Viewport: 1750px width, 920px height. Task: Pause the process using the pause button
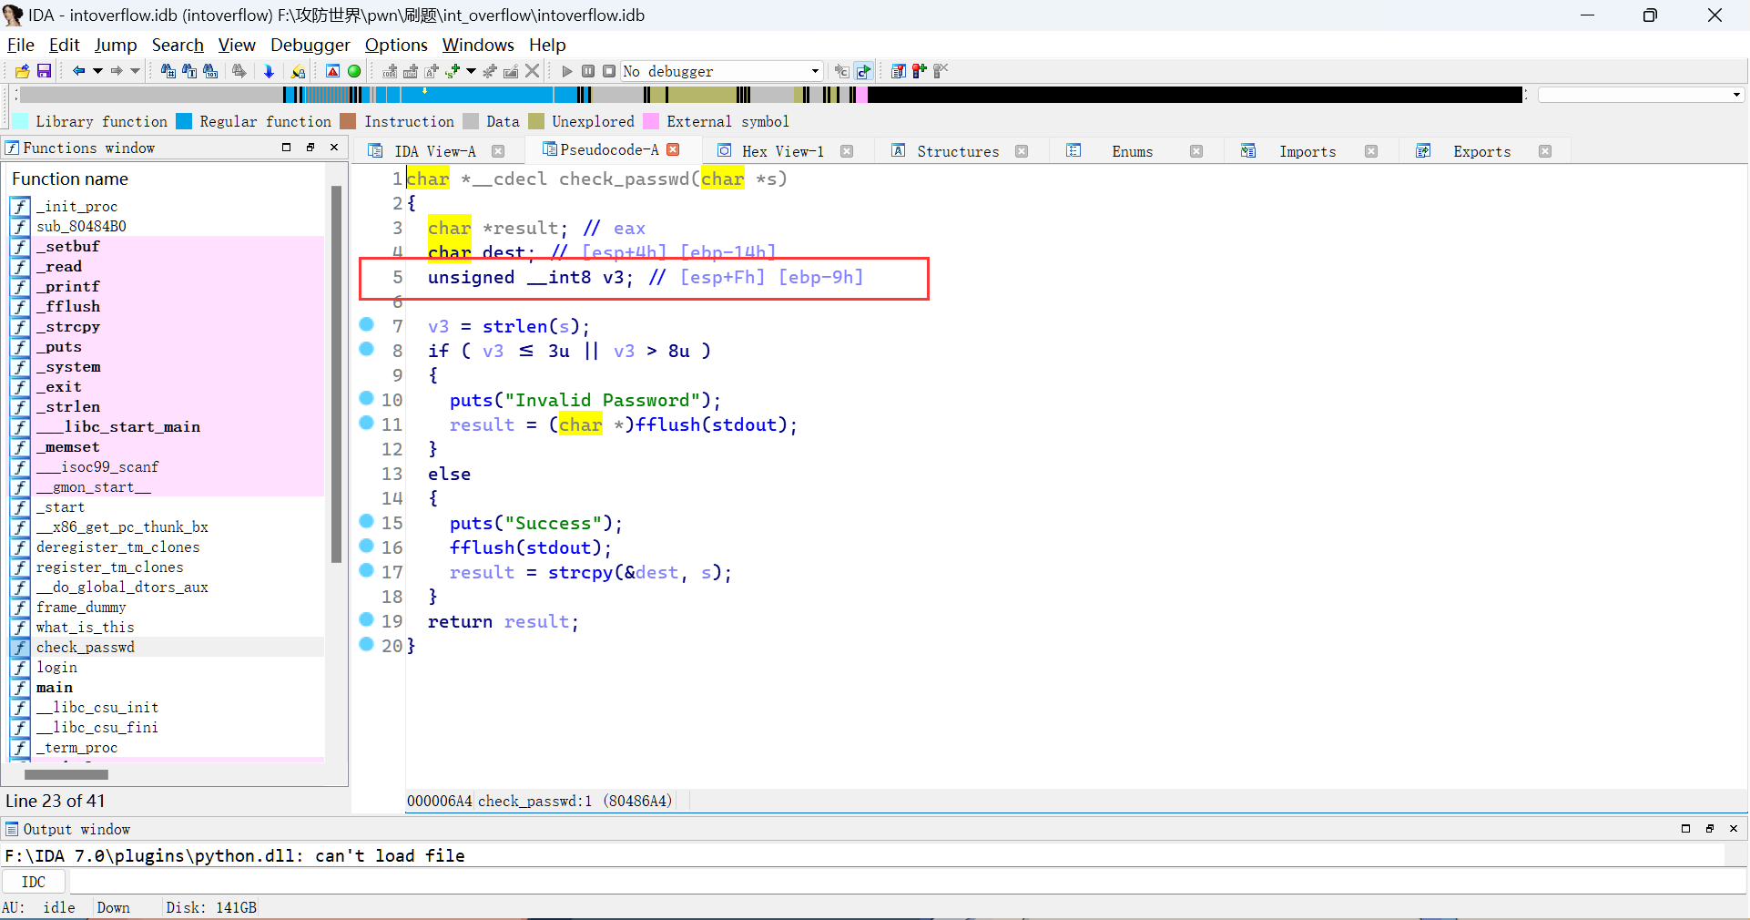coord(588,71)
